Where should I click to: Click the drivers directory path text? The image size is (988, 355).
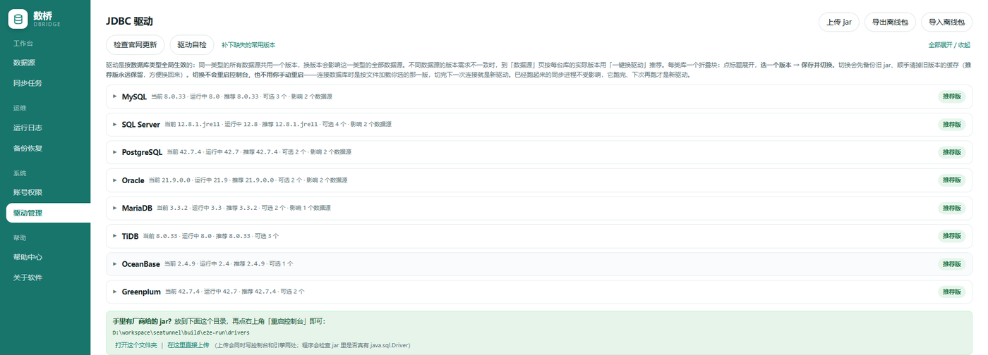[181, 332]
